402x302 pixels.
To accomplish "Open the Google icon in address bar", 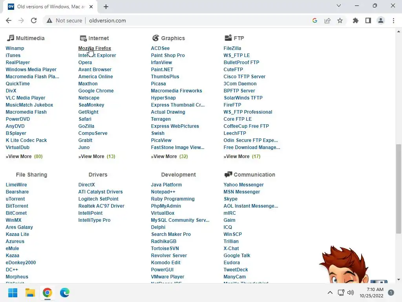I will coord(315,20).
